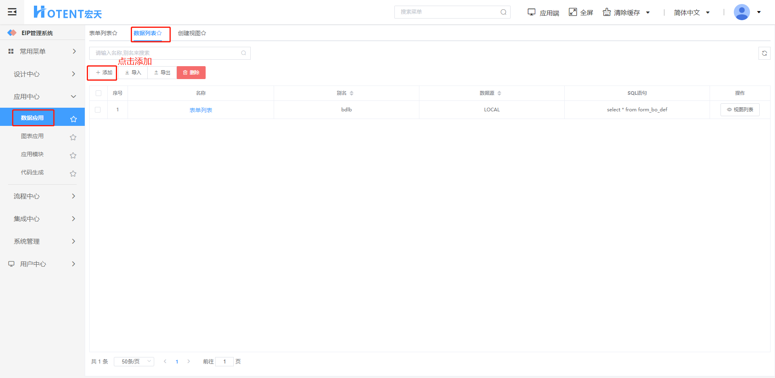The height and width of the screenshot is (378, 775).
Task: Click the 添加 button
Action: click(x=104, y=73)
